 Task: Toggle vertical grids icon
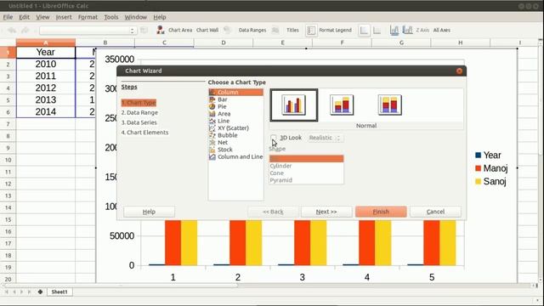click(x=377, y=31)
